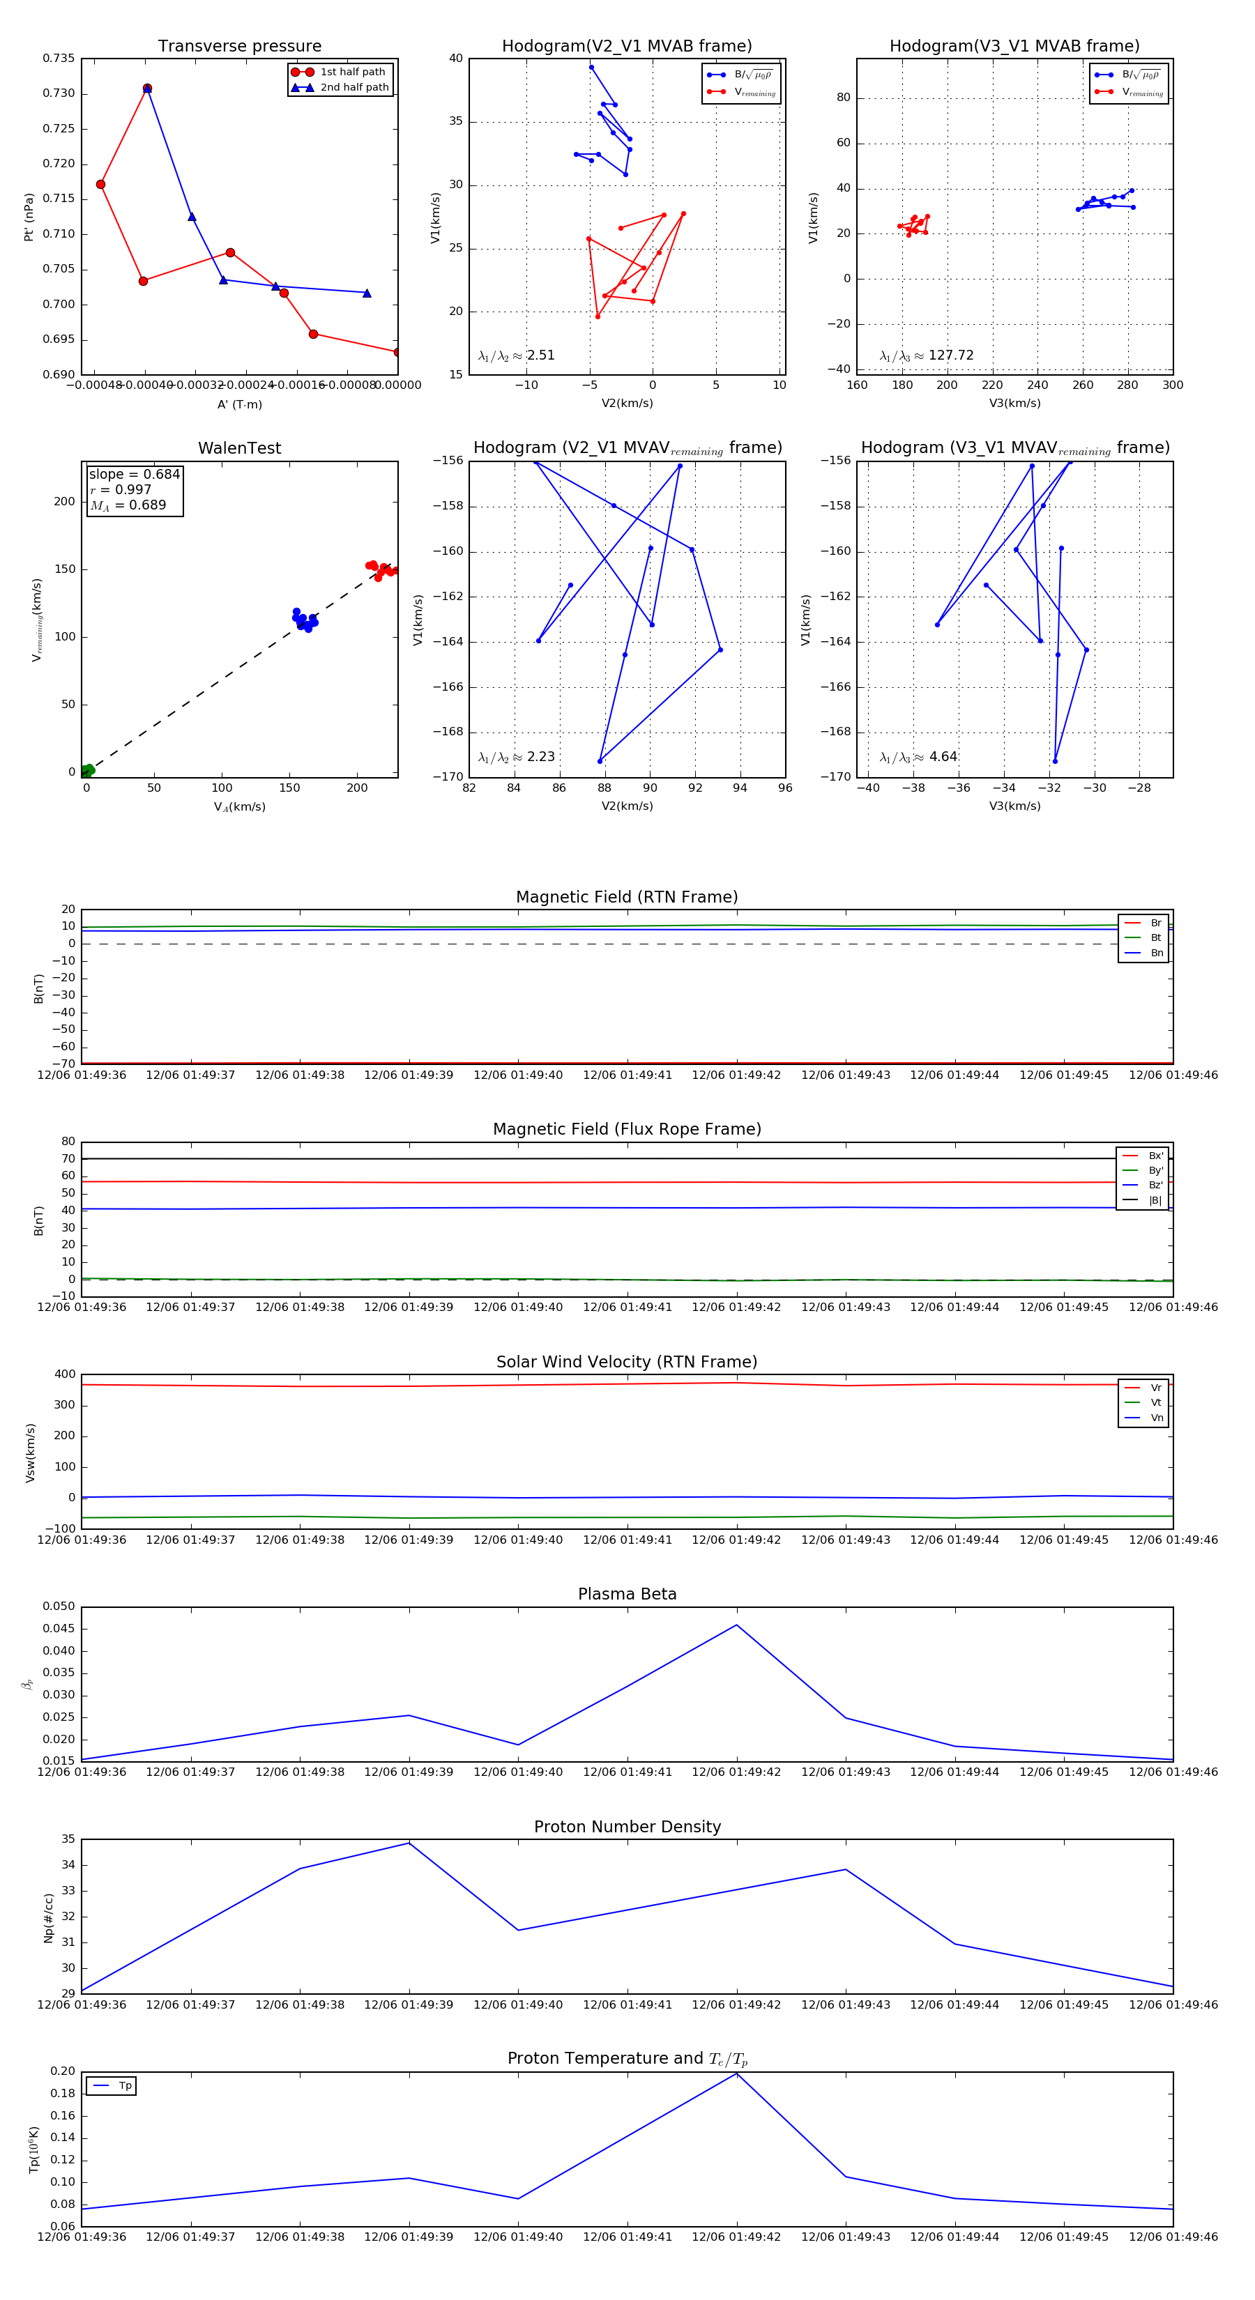Viewport: 1255px width, 2300px height.
Task: Click the 'Transverse pressure' plot title
Action: (x=239, y=47)
